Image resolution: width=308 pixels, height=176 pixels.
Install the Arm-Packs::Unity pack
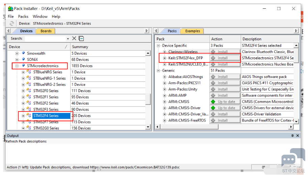(225, 89)
